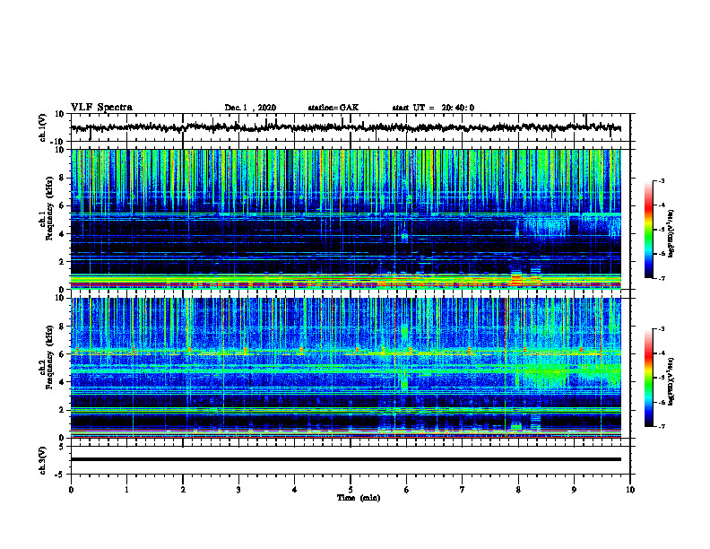Image resolution: width=710 pixels, height=549 pixels.
Task: Click the 2 kHz tick on ch.1 spectrogram
Action: pos(62,262)
